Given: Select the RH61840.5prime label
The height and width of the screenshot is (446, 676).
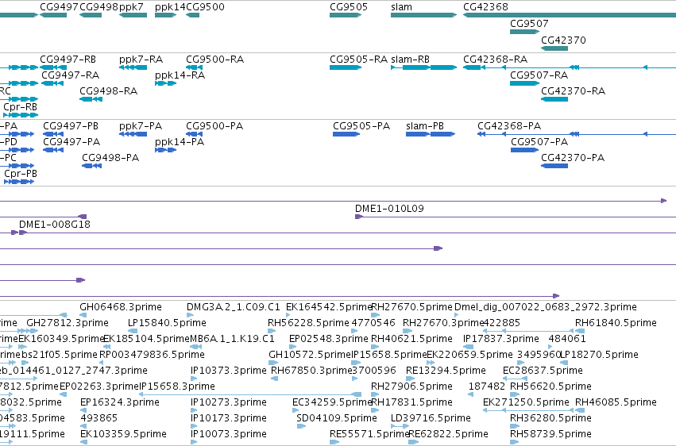Looking at the screenshot, I should tap(616, 323).
